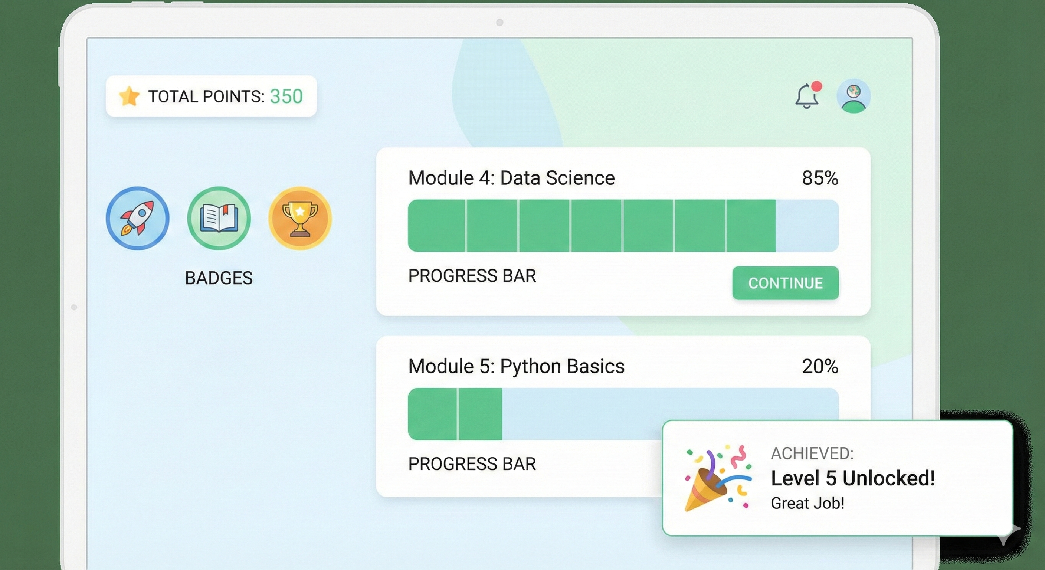1045x570 pixels.
Task: Open notifications via the bell icon
Action: [x=806, y=98]
